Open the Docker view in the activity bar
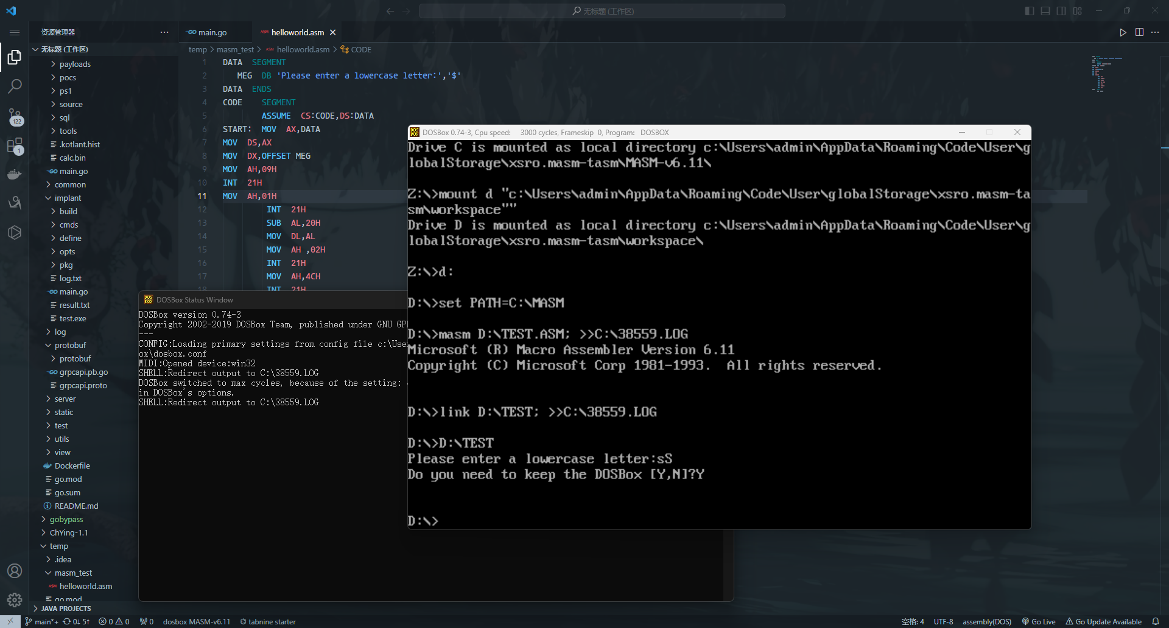The width and height of the screenshot is (1169, 628). coord(15,174)
